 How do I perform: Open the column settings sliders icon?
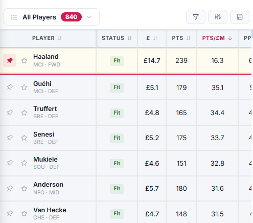pyautogui.click(x=218, y=17)
